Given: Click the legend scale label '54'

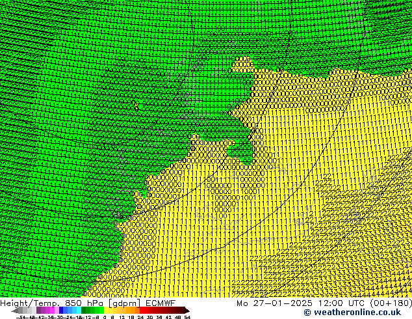Looking at the screenshot, I should (187, 317).
